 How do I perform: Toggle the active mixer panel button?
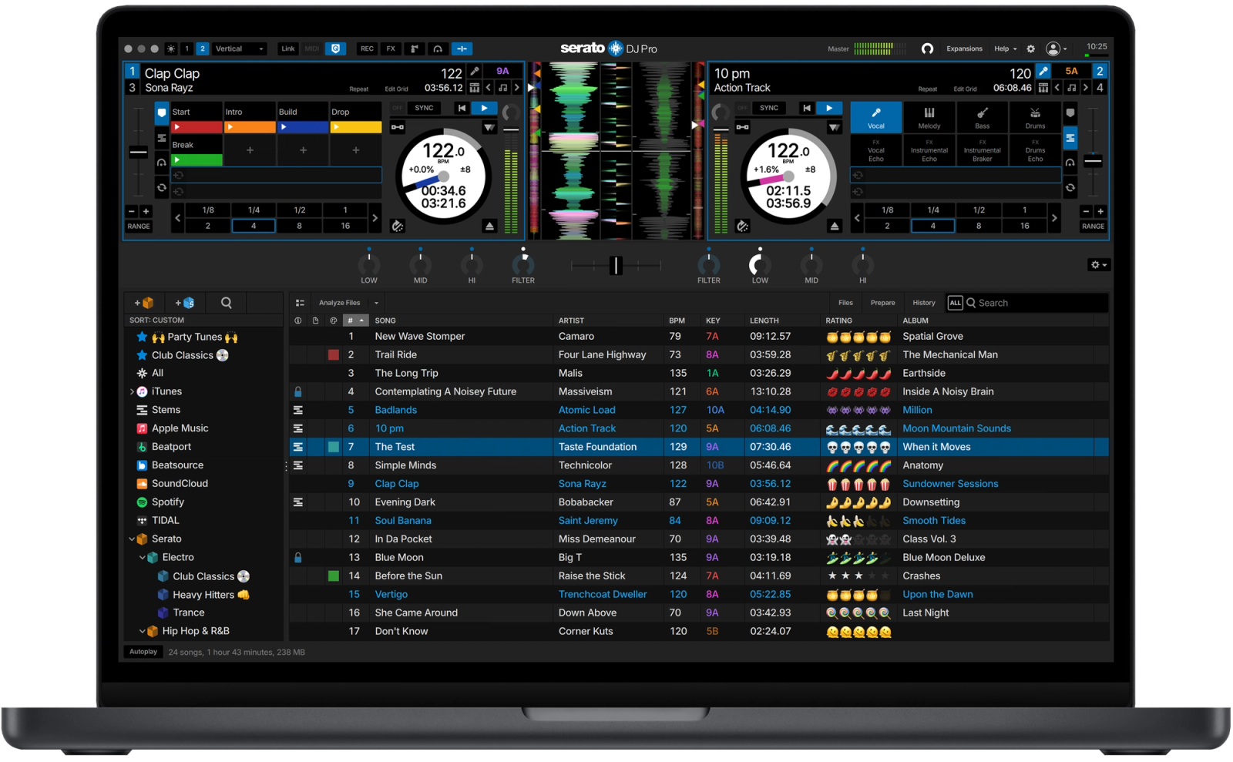[462, 49]
